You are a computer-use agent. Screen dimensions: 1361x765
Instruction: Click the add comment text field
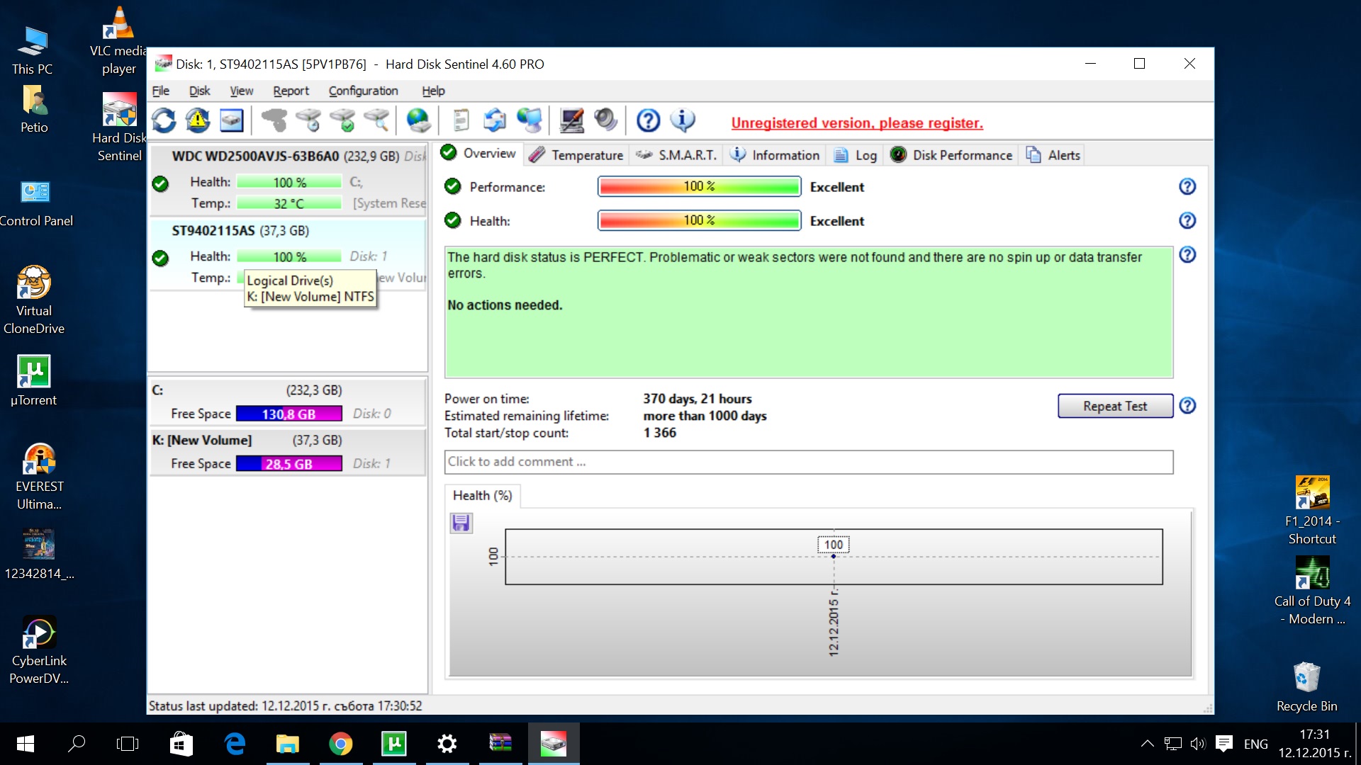coord(808,462)
